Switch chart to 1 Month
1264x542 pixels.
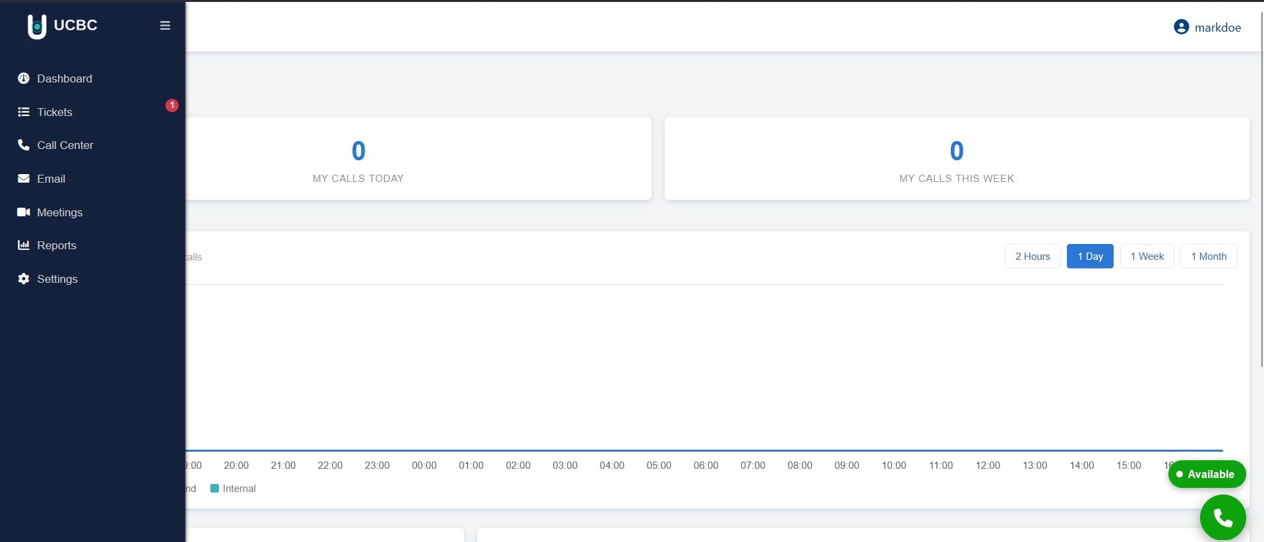1209,256
